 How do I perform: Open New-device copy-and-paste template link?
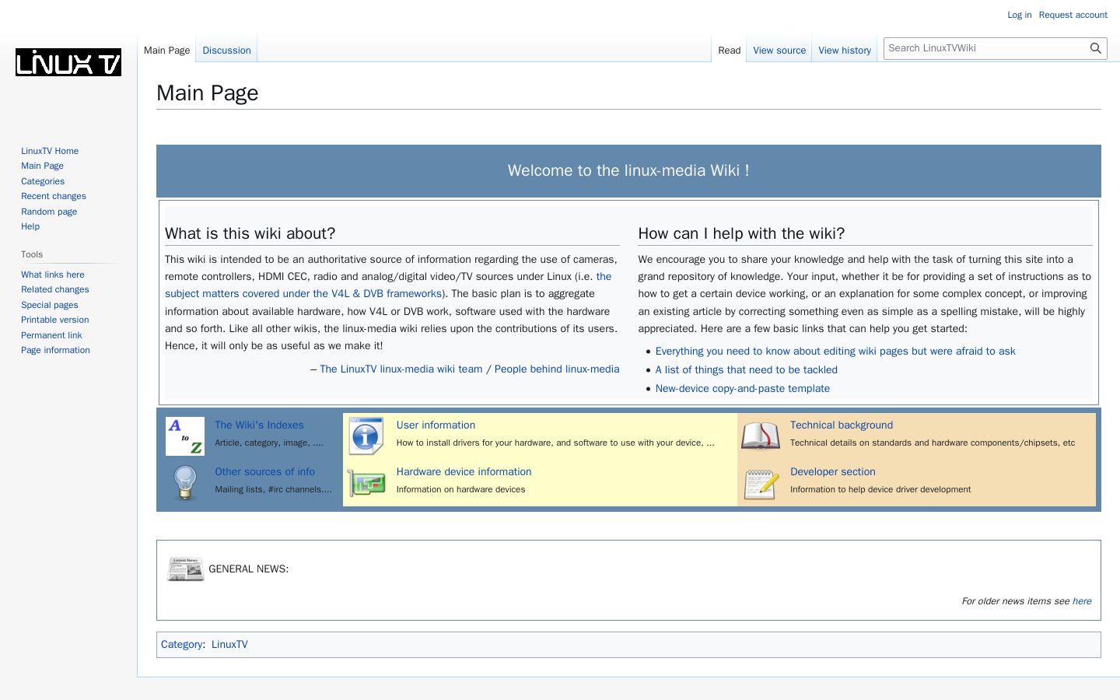pos(743,389)
